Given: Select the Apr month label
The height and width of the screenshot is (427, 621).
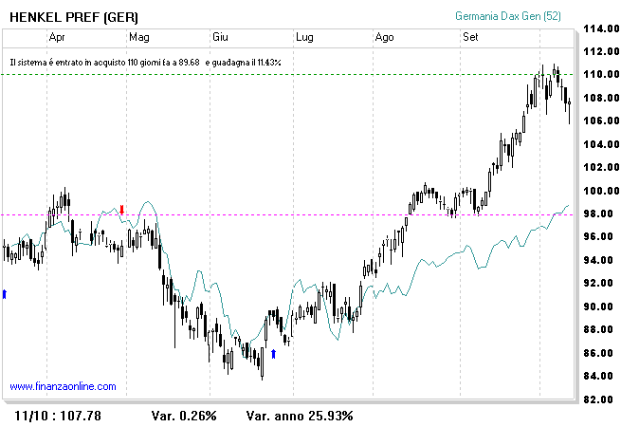Looking at the screenshot, I should coord(57,37).
